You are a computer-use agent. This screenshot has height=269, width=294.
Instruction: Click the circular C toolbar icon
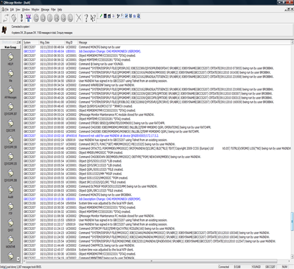(x=36, y=18)
